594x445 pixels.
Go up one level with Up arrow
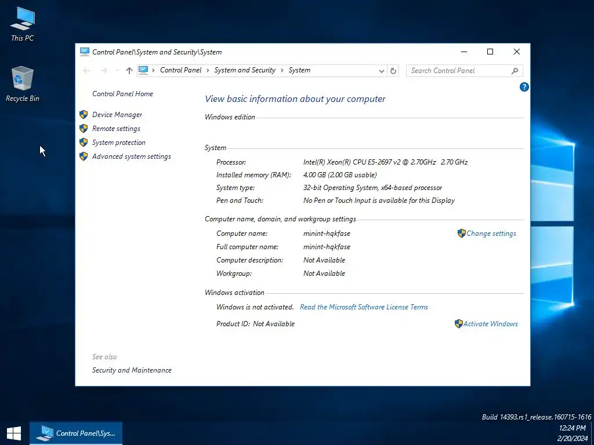(129, 71)
